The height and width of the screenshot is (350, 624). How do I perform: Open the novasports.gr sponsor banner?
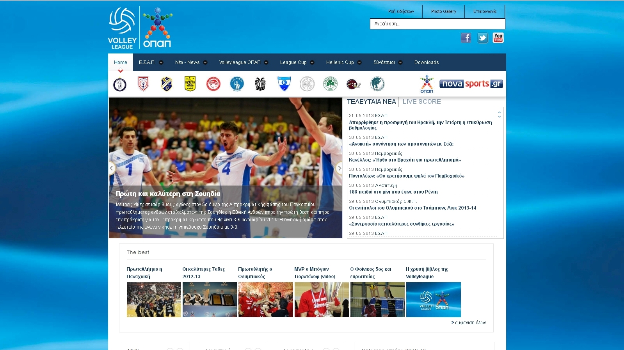(471, 84)
